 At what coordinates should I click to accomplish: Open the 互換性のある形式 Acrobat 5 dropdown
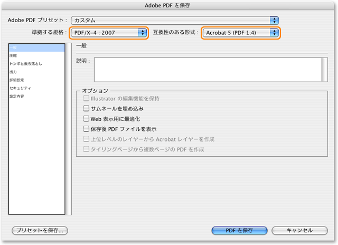[240, 33]
